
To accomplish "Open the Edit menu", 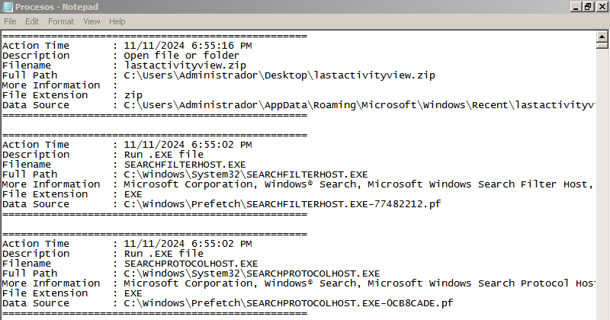I will tap(32, 21).
